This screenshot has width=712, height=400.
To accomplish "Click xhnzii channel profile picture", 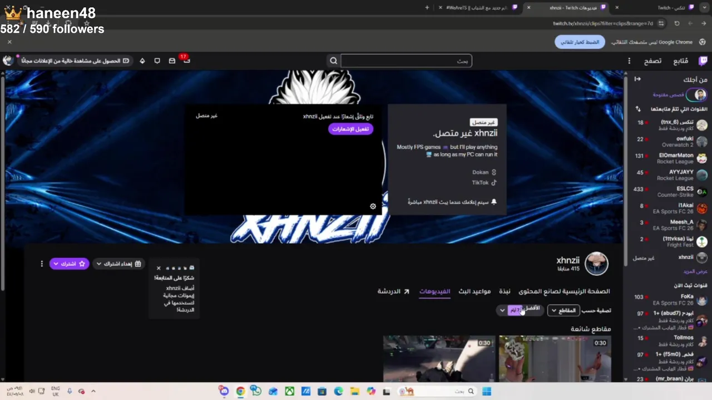I will point(596,264).
